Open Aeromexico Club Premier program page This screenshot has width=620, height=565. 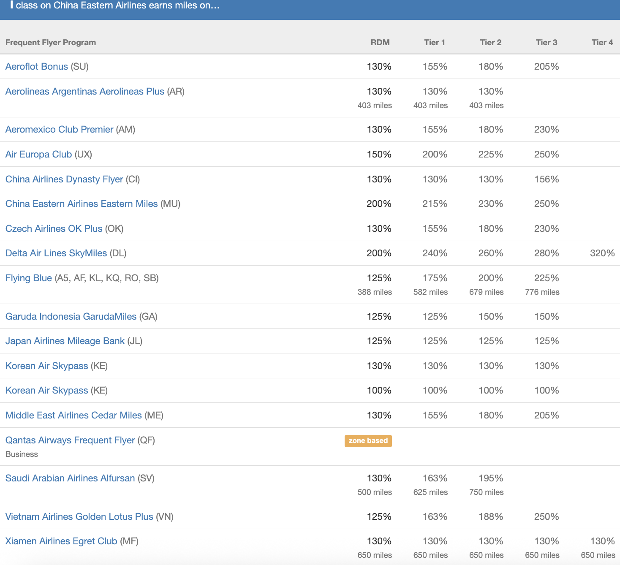[x=59, y=130]
